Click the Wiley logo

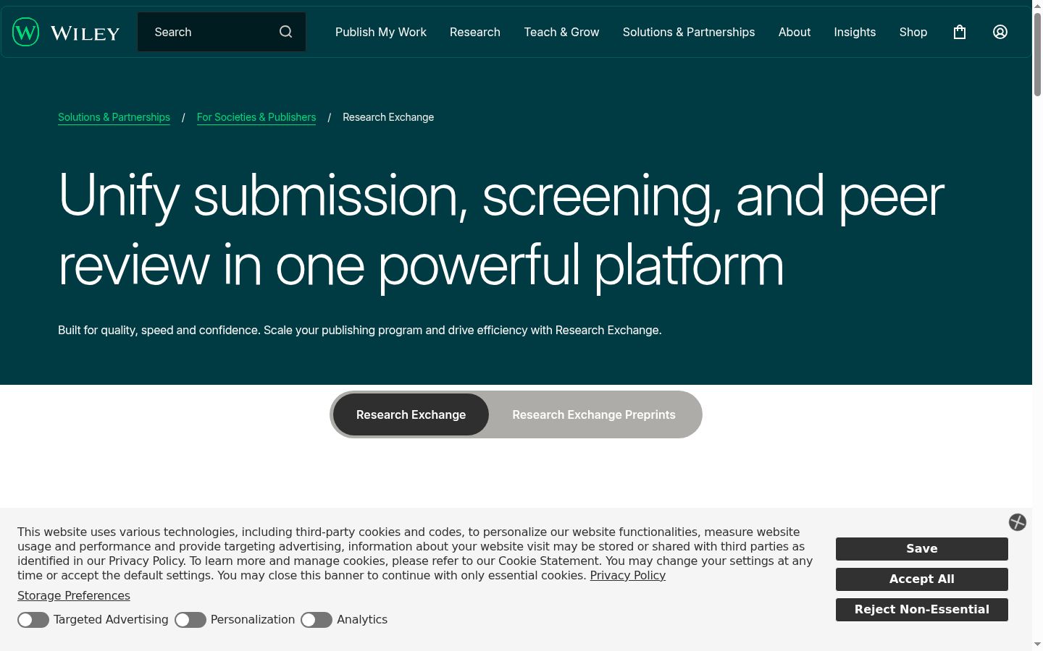(66, 32)
